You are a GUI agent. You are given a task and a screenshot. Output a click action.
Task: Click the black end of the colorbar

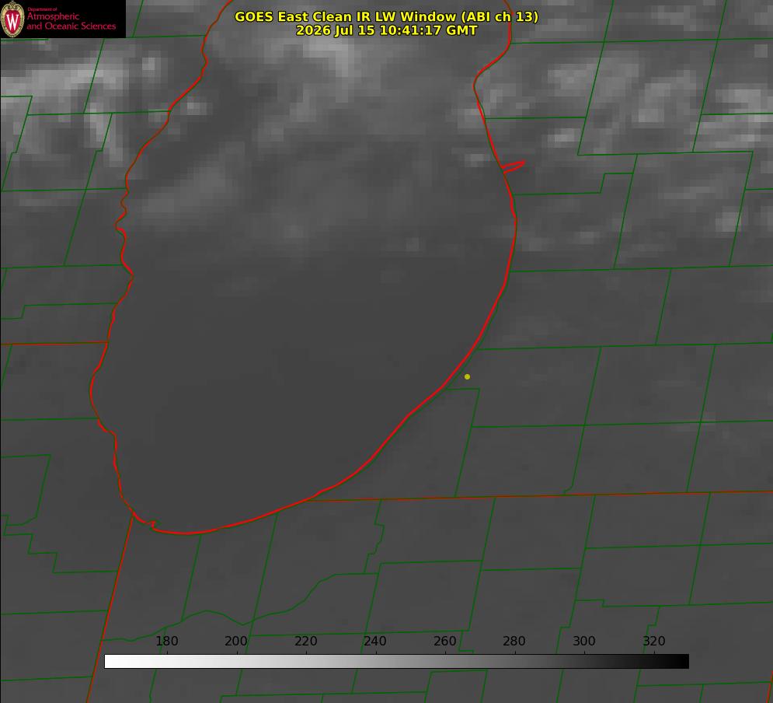(682, 662)
